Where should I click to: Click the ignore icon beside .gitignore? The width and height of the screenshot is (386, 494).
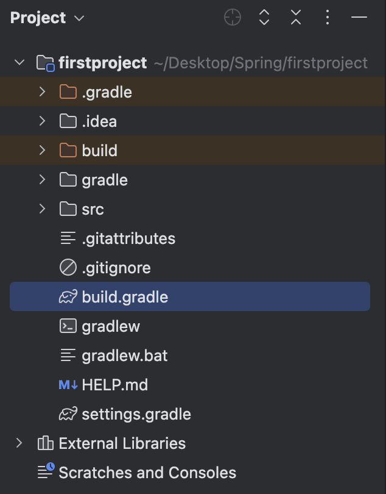tap(68, 268)
